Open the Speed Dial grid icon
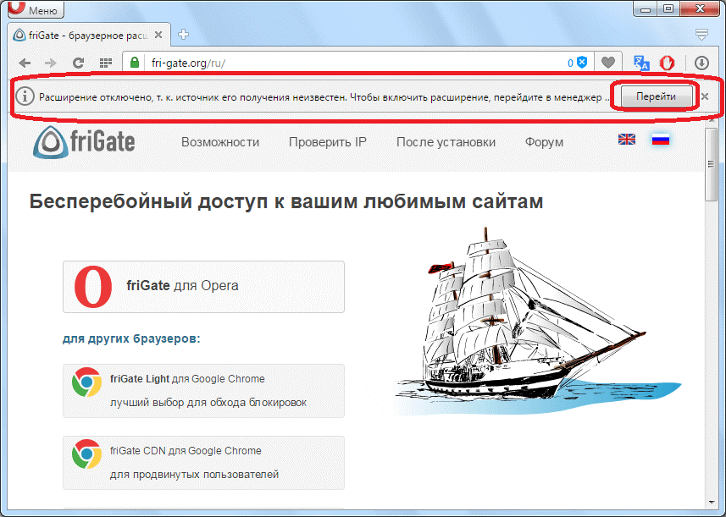The width and height of the screenshot is (726, 517). tap(106, 63)
